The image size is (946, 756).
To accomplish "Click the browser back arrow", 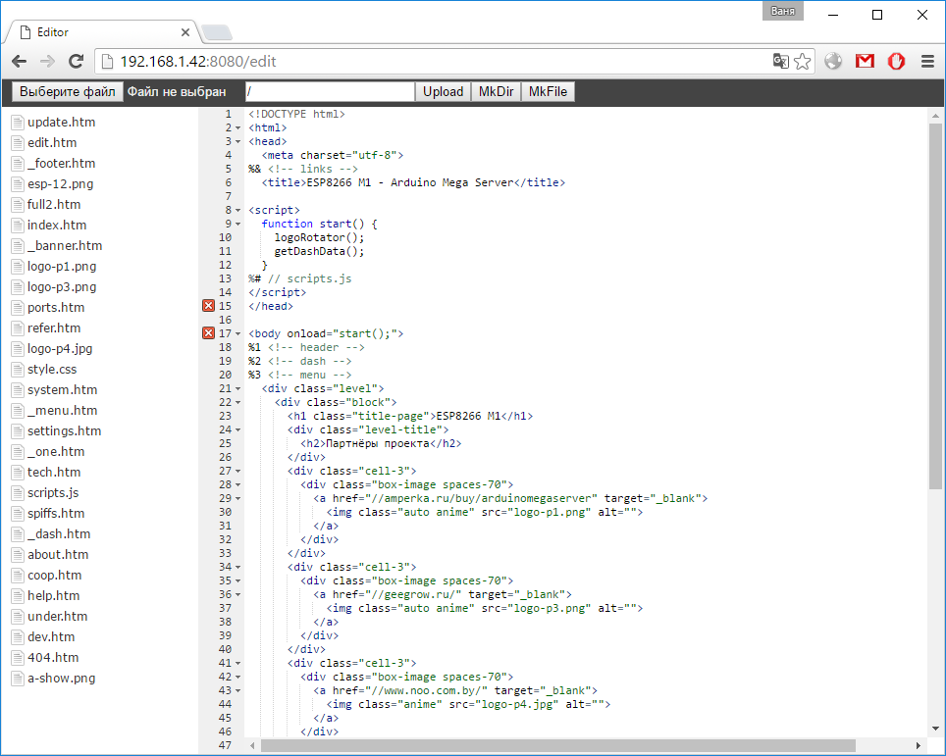I will point(19,62).
